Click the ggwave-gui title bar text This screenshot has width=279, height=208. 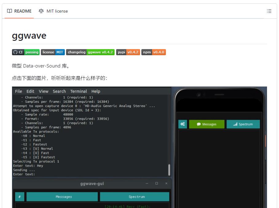pyautogui.click(x=92, y=184)
